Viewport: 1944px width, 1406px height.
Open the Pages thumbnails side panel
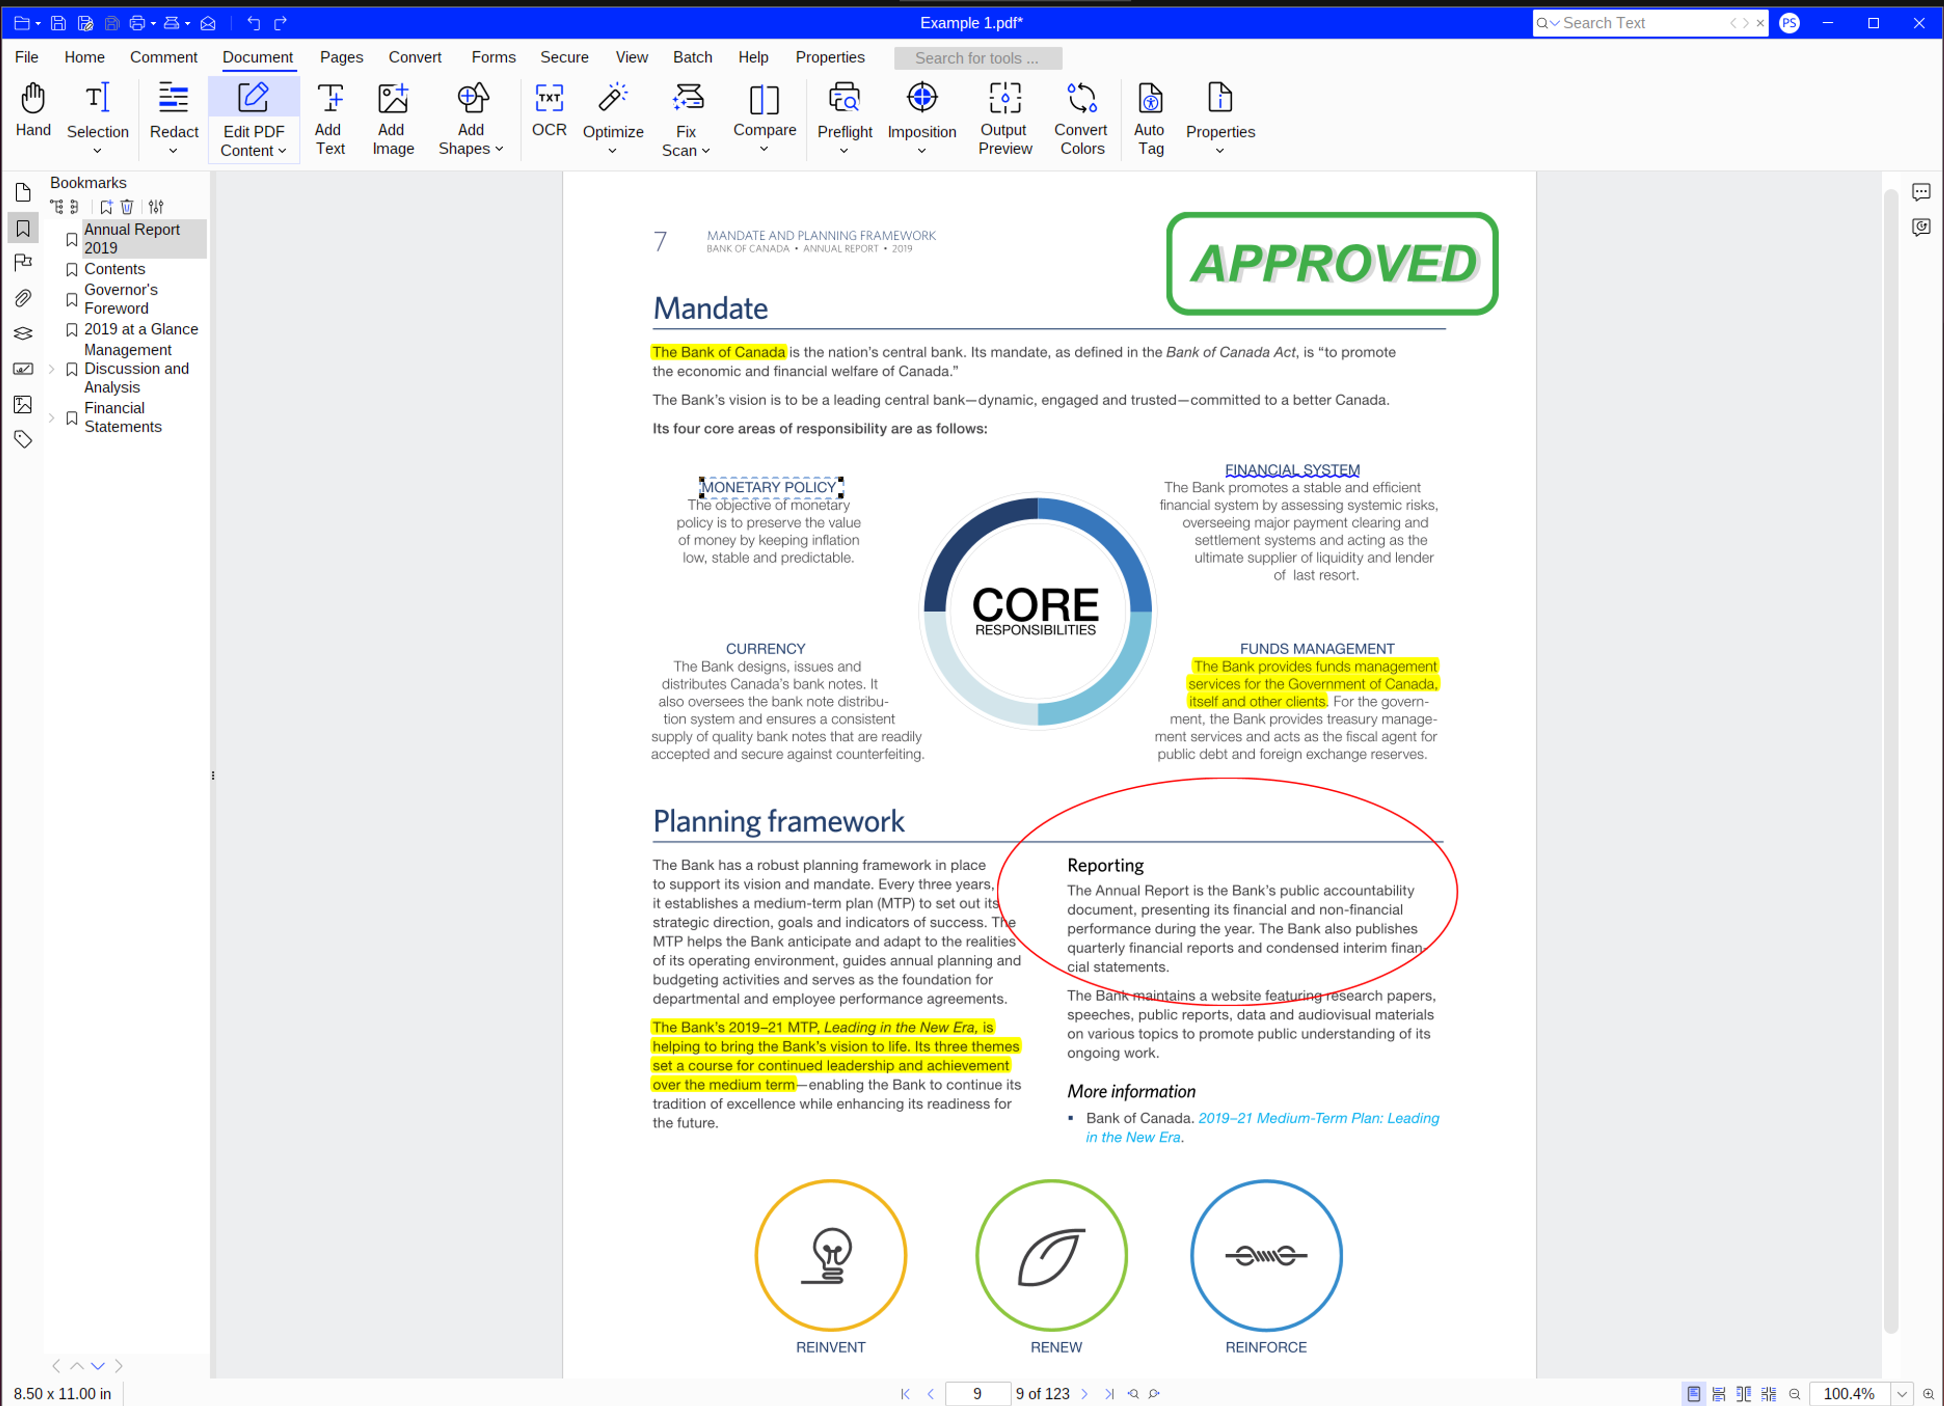coord(23,193)
